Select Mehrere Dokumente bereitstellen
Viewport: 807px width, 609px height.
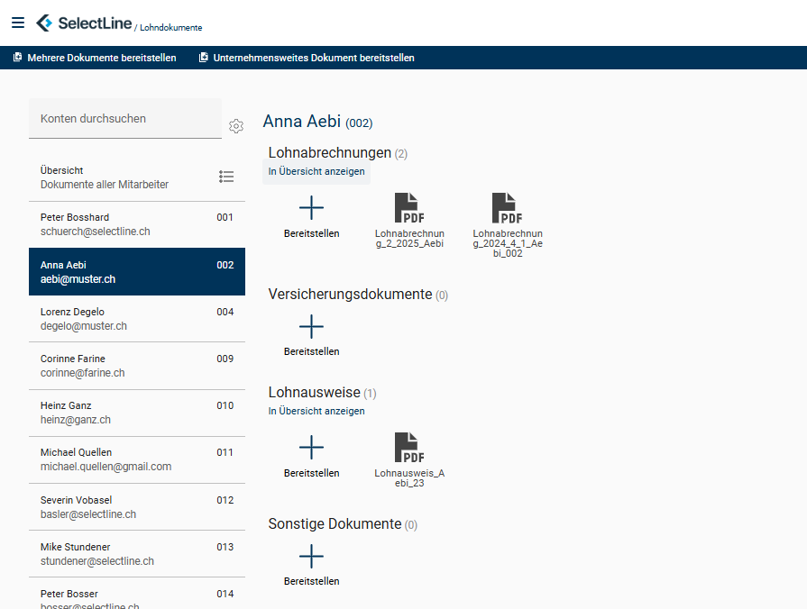pos(95,58)
